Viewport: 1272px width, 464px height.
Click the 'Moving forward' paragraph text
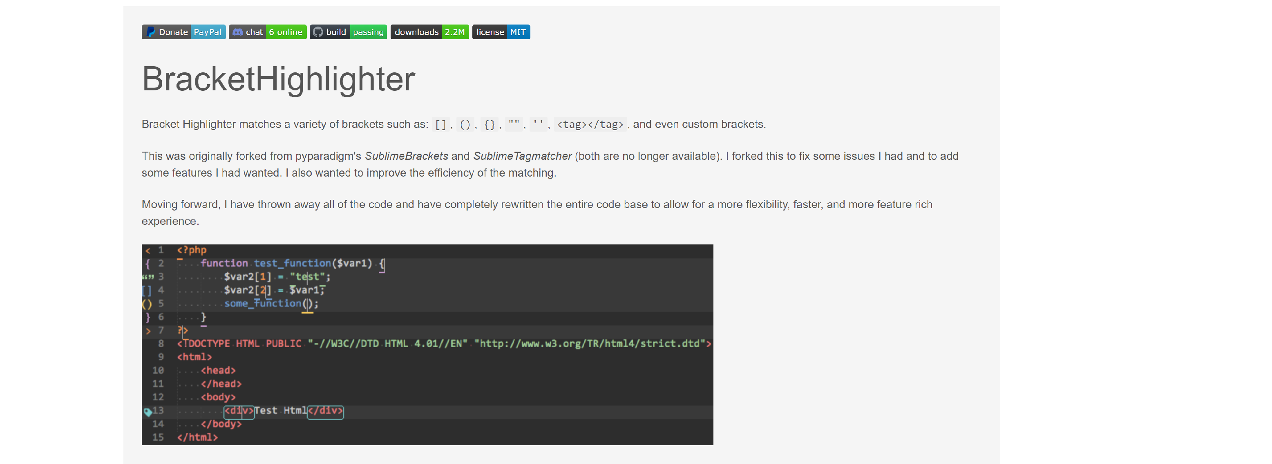537,213
